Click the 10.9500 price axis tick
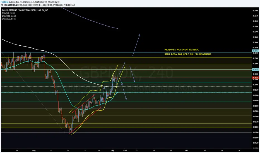The width and height of the screenshot is (260, 153). click(x=256, y=90)
